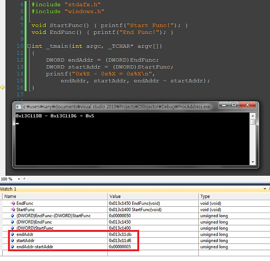Click the DWORD endAddr declaration line
The image size is (270, 261).
[x=102, y=60]
